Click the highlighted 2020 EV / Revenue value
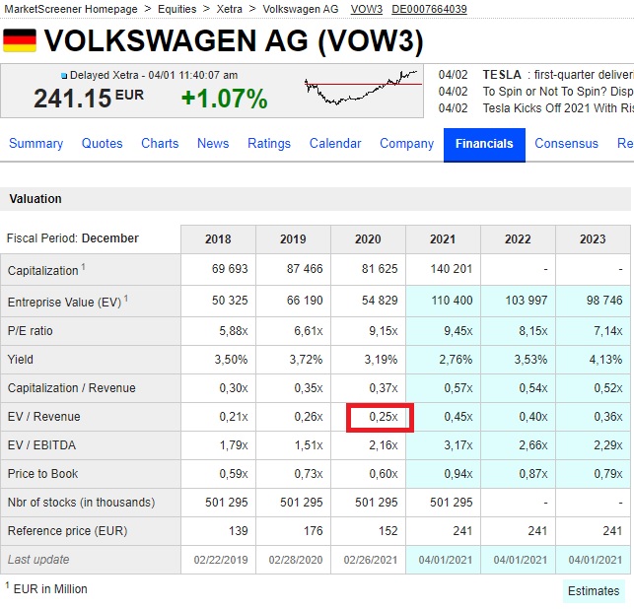634x609 pixels. coord(380,417)
